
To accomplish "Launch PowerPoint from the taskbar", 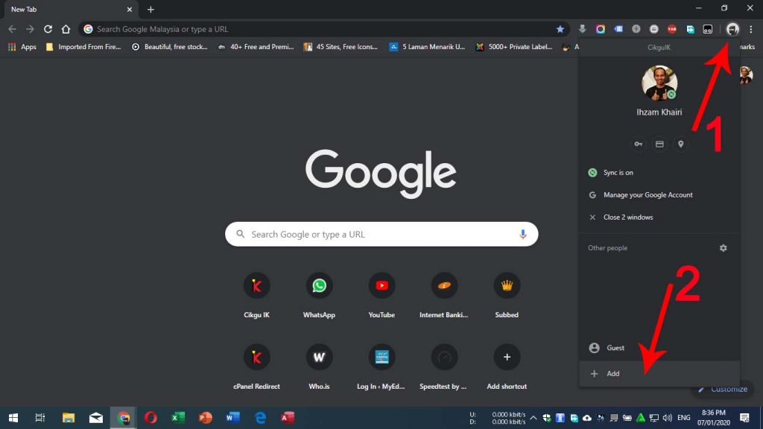I will (x=206, y=417).
